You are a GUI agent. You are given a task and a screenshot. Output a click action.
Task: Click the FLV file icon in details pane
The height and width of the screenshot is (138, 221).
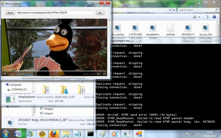point(10,122)
